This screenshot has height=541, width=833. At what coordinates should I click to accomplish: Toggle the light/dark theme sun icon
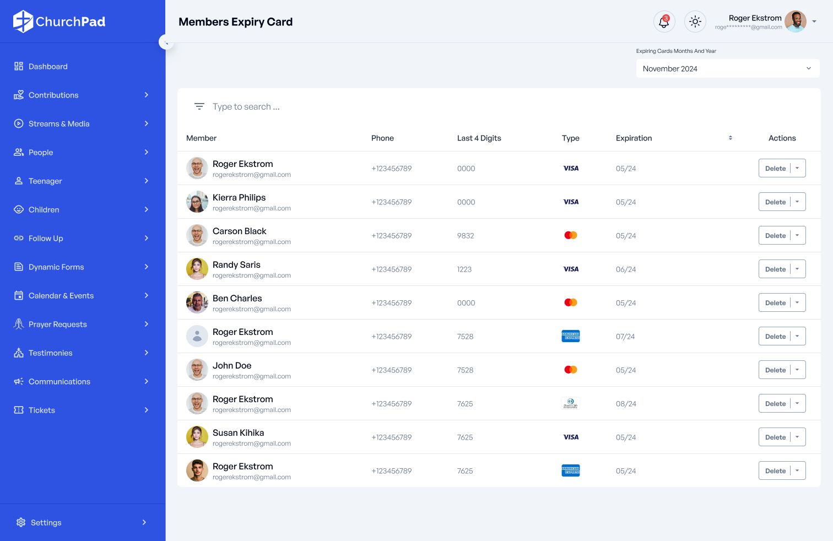point(695,22)
